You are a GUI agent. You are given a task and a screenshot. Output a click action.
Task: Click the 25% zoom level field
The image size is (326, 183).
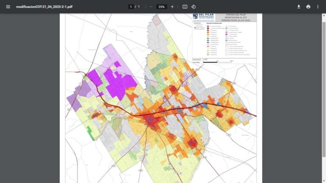pyautogui.click(x=161, y=7)
